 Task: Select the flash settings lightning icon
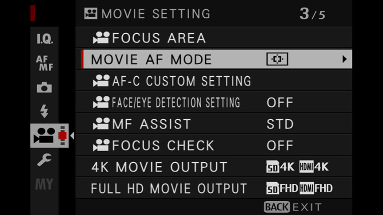pyautogui.click(x=44, y=111)
